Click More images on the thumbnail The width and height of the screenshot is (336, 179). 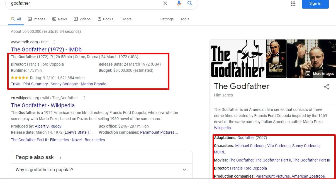pyautogui.click(x=320, y=74)
